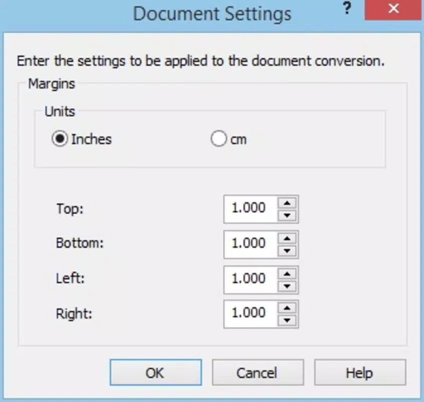Click the 'Document Settings' title text
Image resolution: width=424 pixels, height=402 pixels.
tap(212, 14)
